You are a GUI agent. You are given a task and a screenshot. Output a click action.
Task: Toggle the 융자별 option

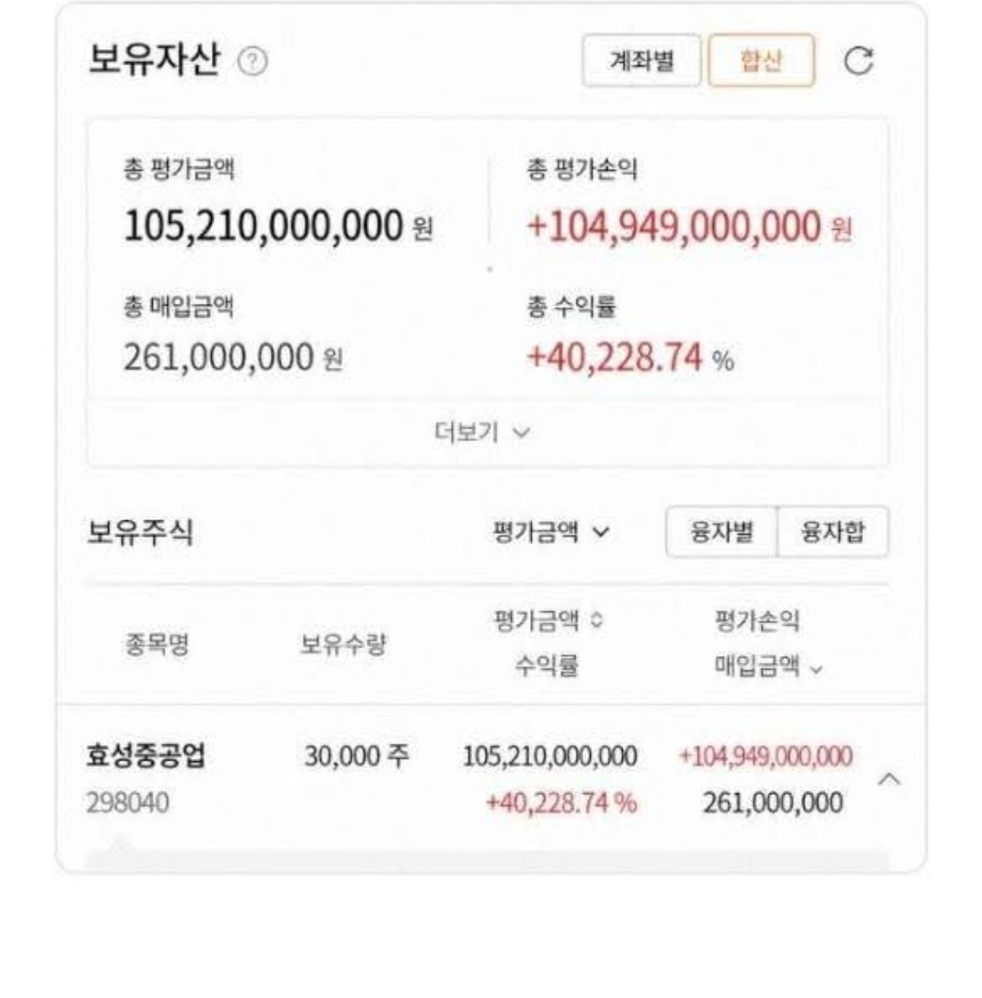722,532
